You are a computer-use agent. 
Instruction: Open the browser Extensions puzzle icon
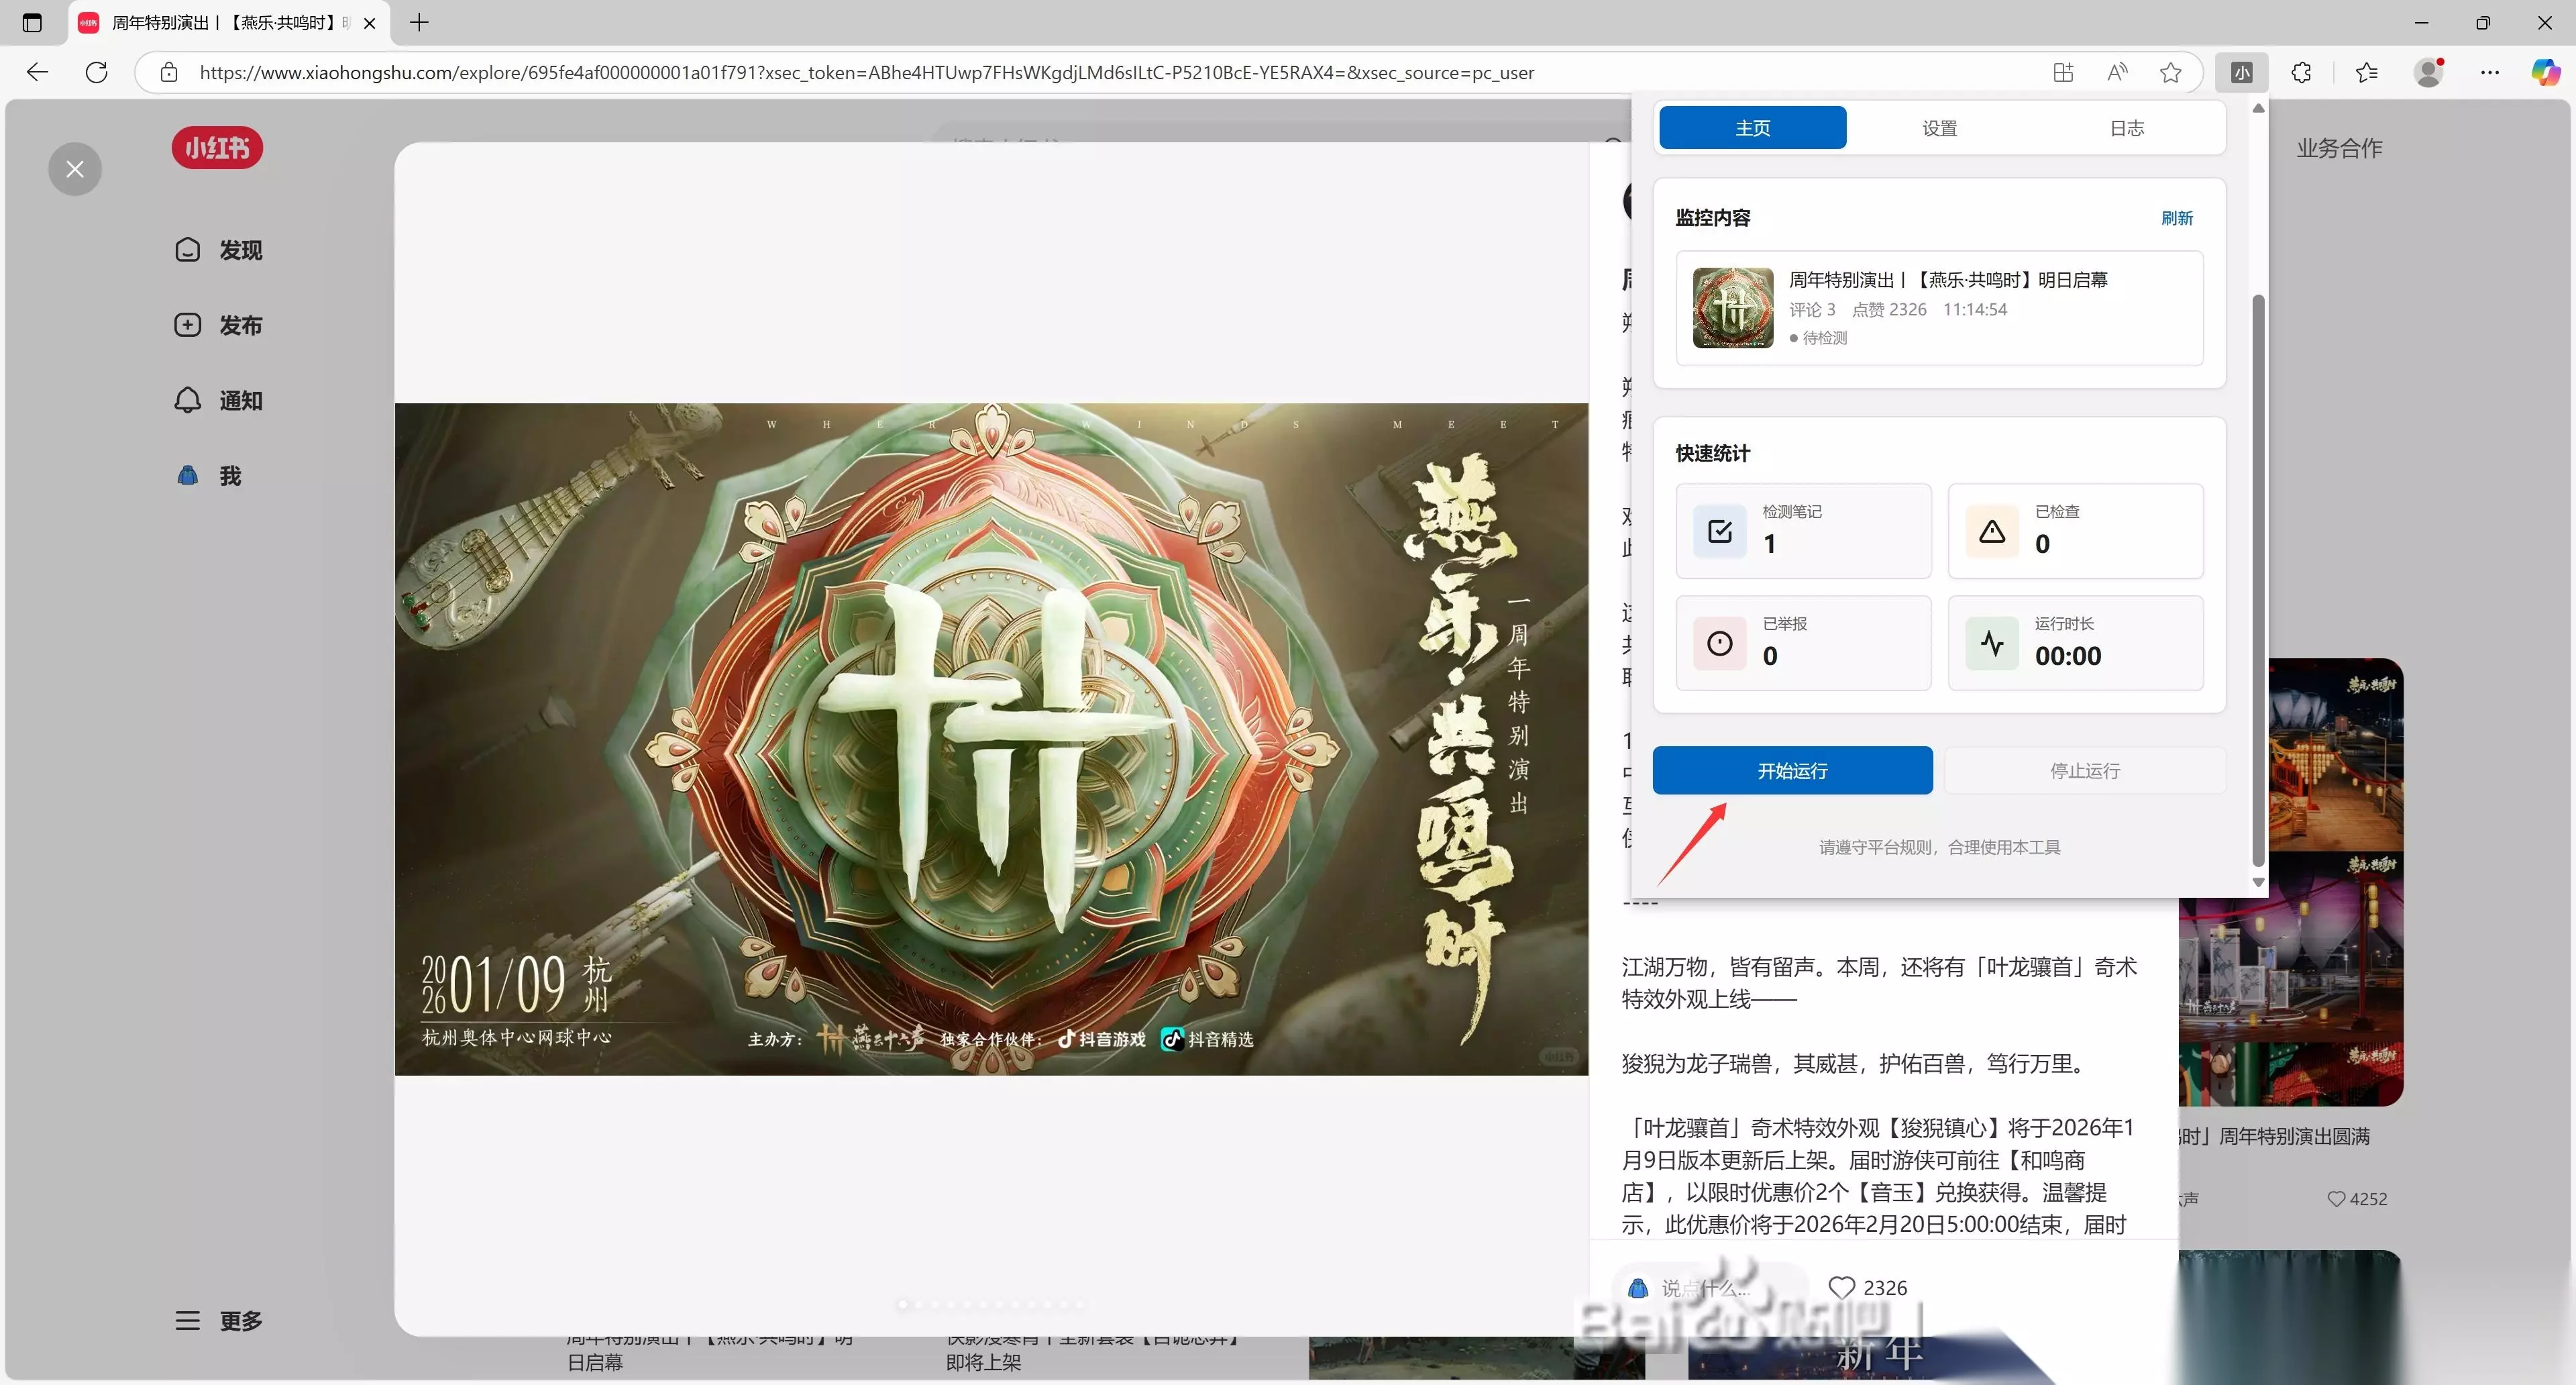pos(2302,72)
